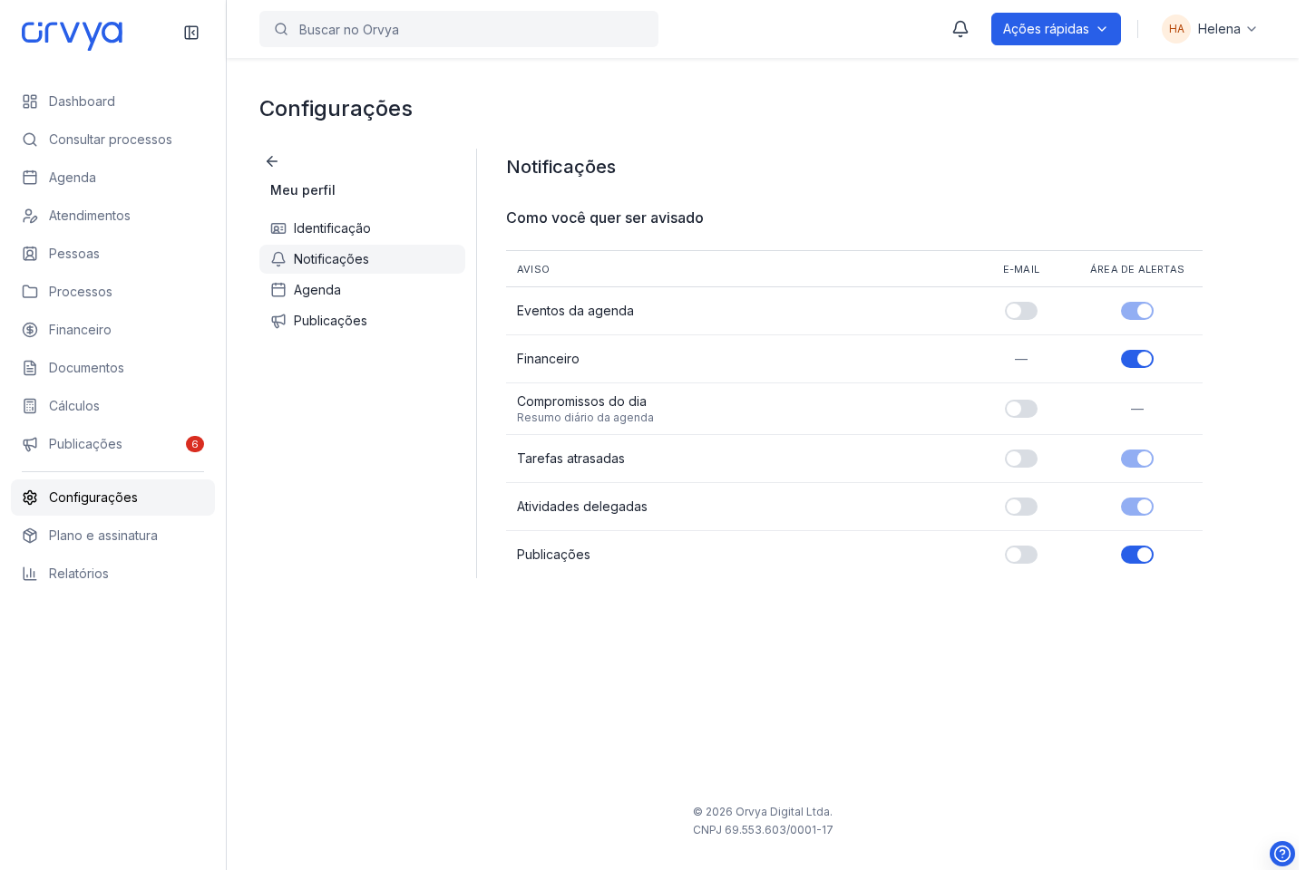Toggle alert area for Atividades delegadas
Viewport: 1306px width, 870px height.
[x=1137, y=507]
